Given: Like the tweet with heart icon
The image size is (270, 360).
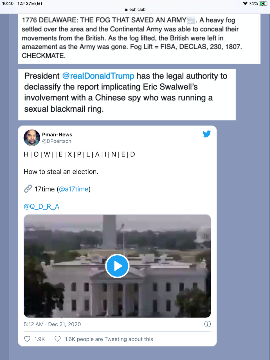Looking at the screenshot, I should click(x=27, y=339).
